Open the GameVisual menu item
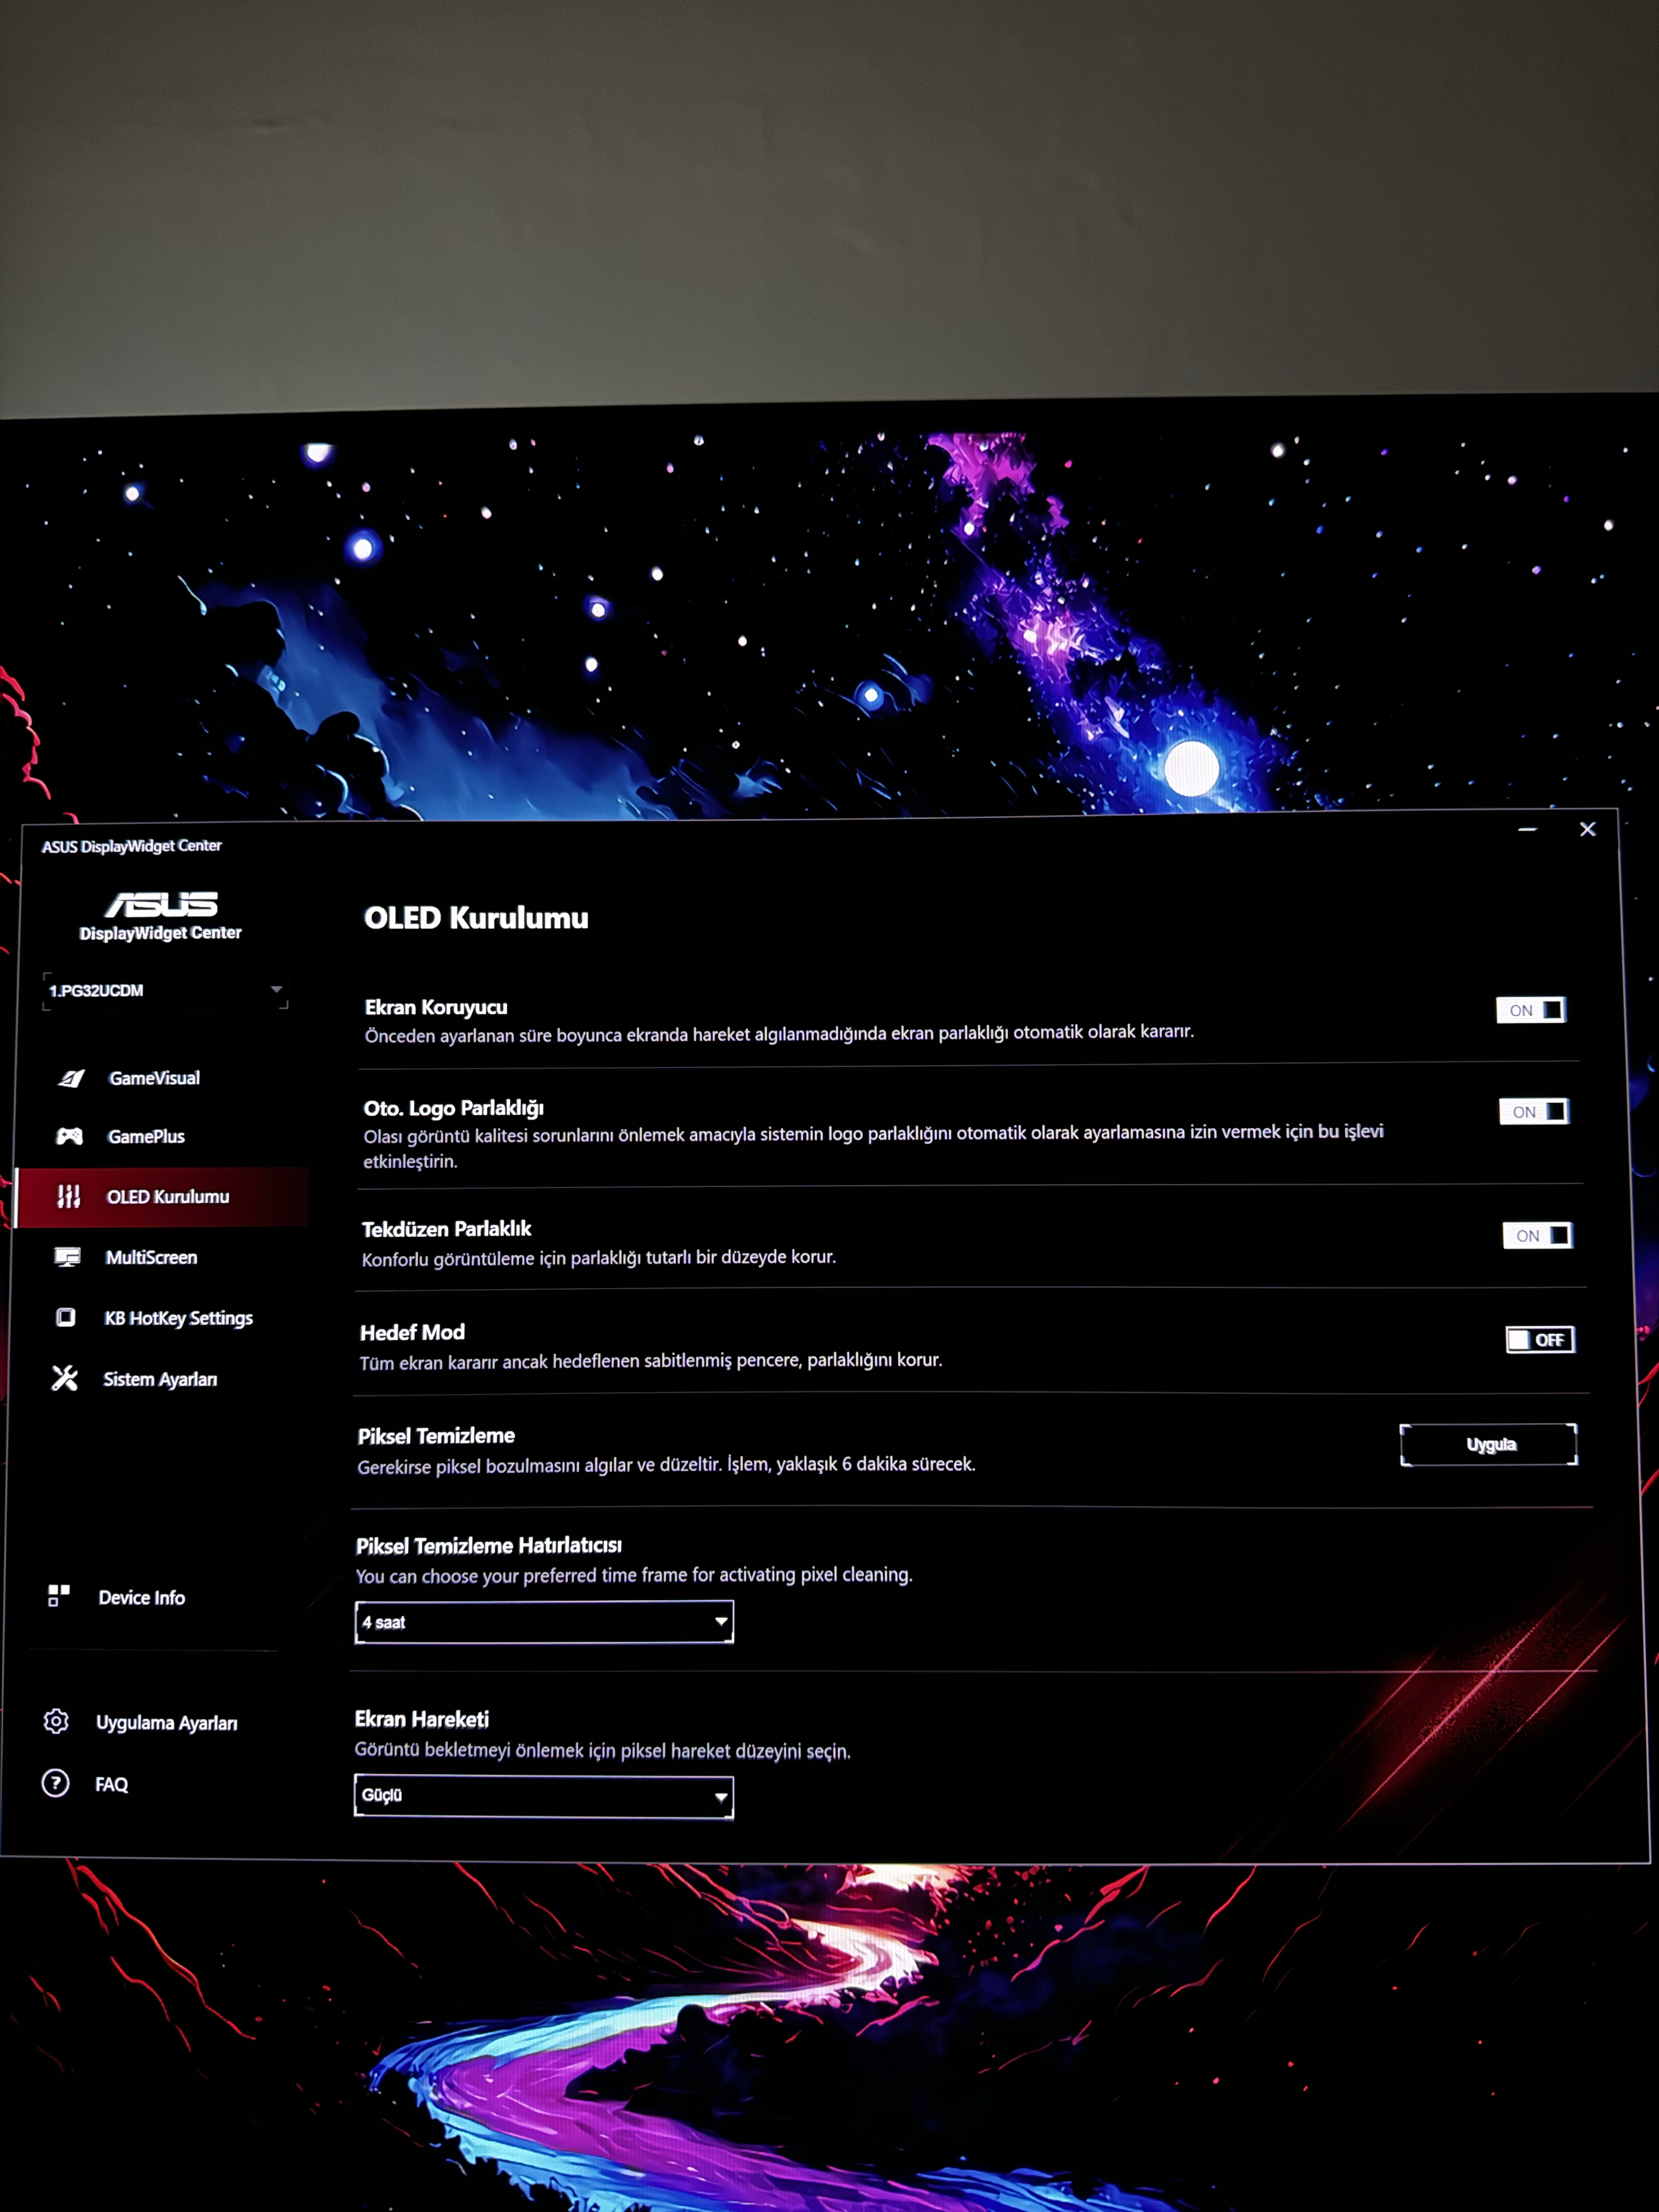The width and height of the screenshot is (1659, 2212). pyautogui.click(x=155, y=1078)
